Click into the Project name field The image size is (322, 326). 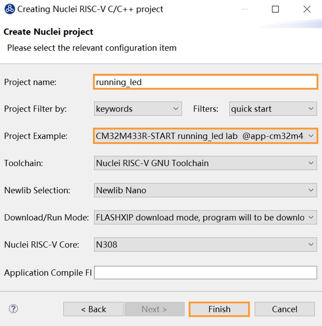(x=205, y=82)
